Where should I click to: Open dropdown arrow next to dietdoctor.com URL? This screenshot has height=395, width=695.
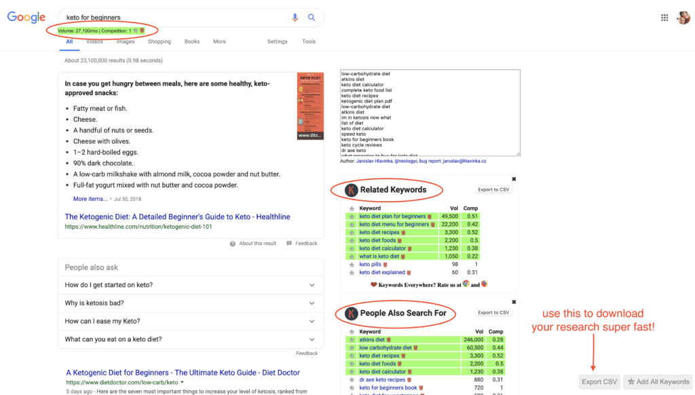pos(182,382)
